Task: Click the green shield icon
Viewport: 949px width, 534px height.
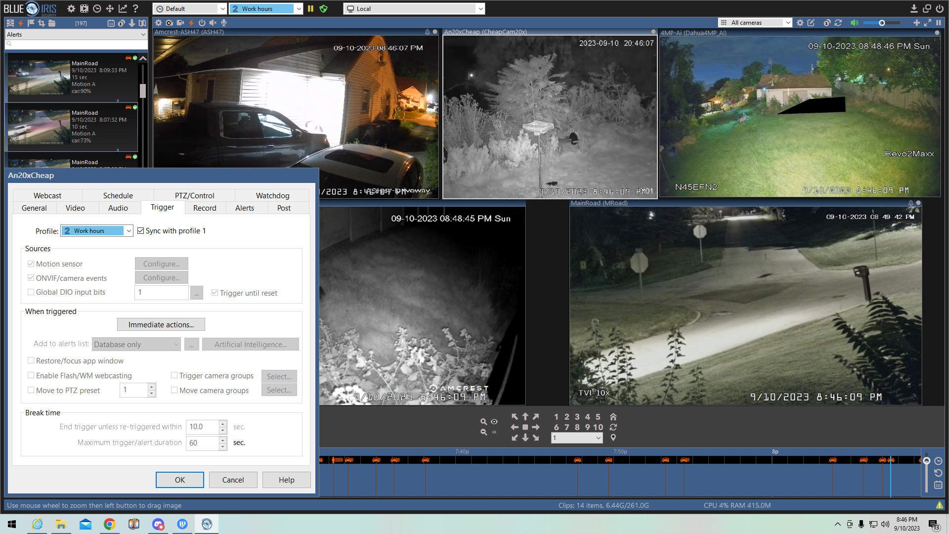Action: [323, 8]
